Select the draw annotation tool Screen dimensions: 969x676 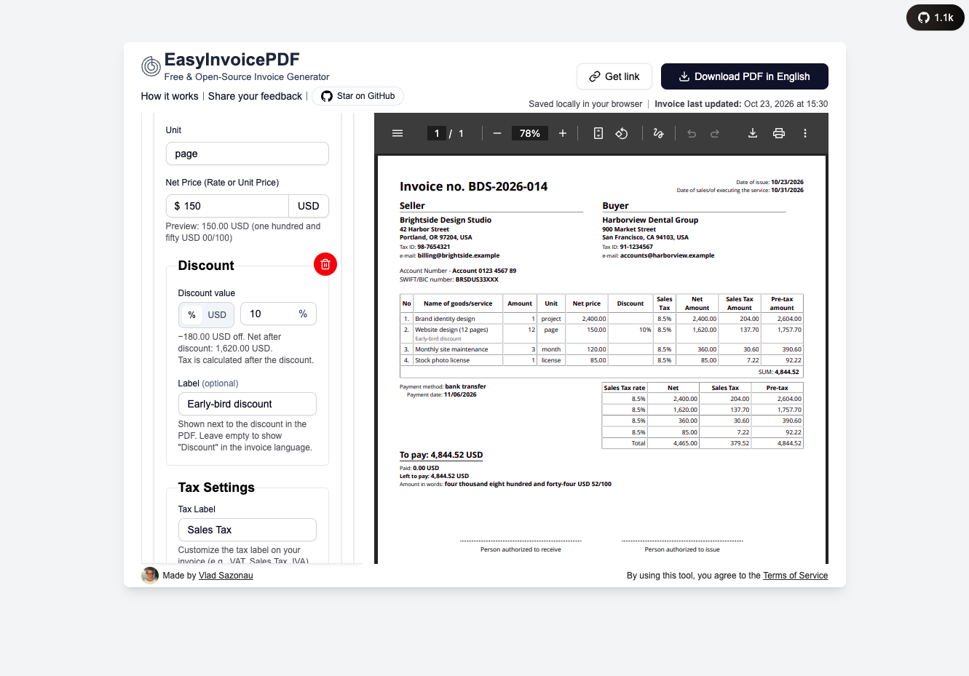(659, 133)
